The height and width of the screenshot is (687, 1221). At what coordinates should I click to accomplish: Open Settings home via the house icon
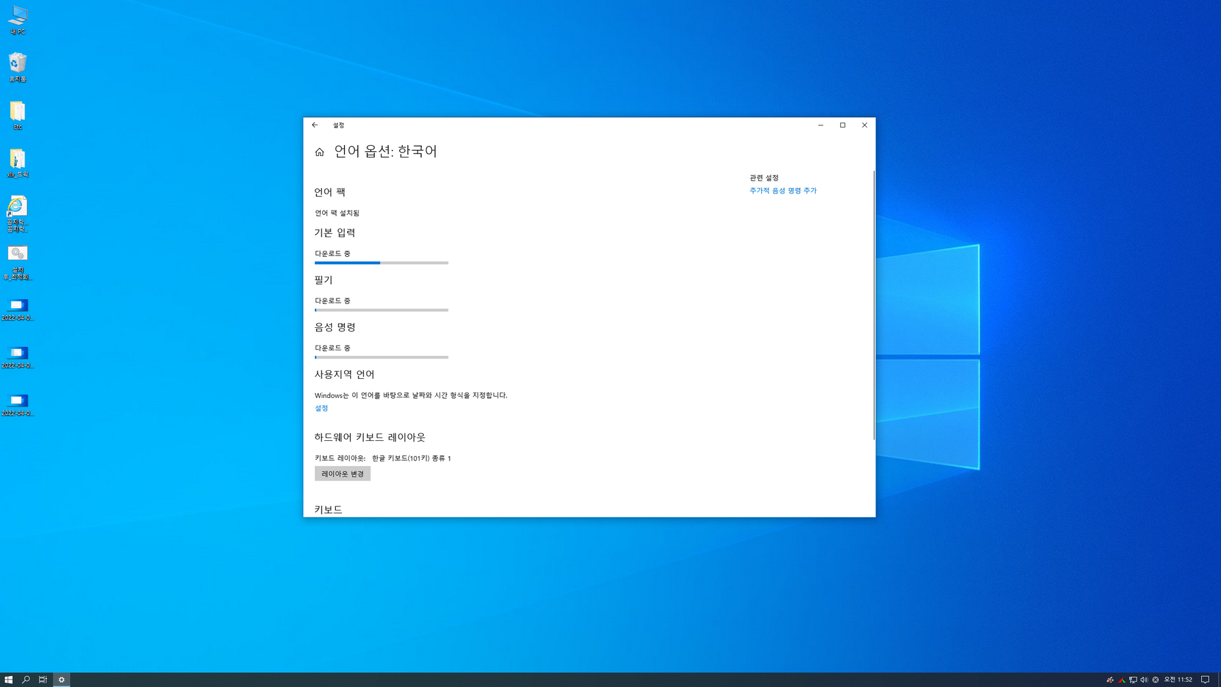pos(320,152)
